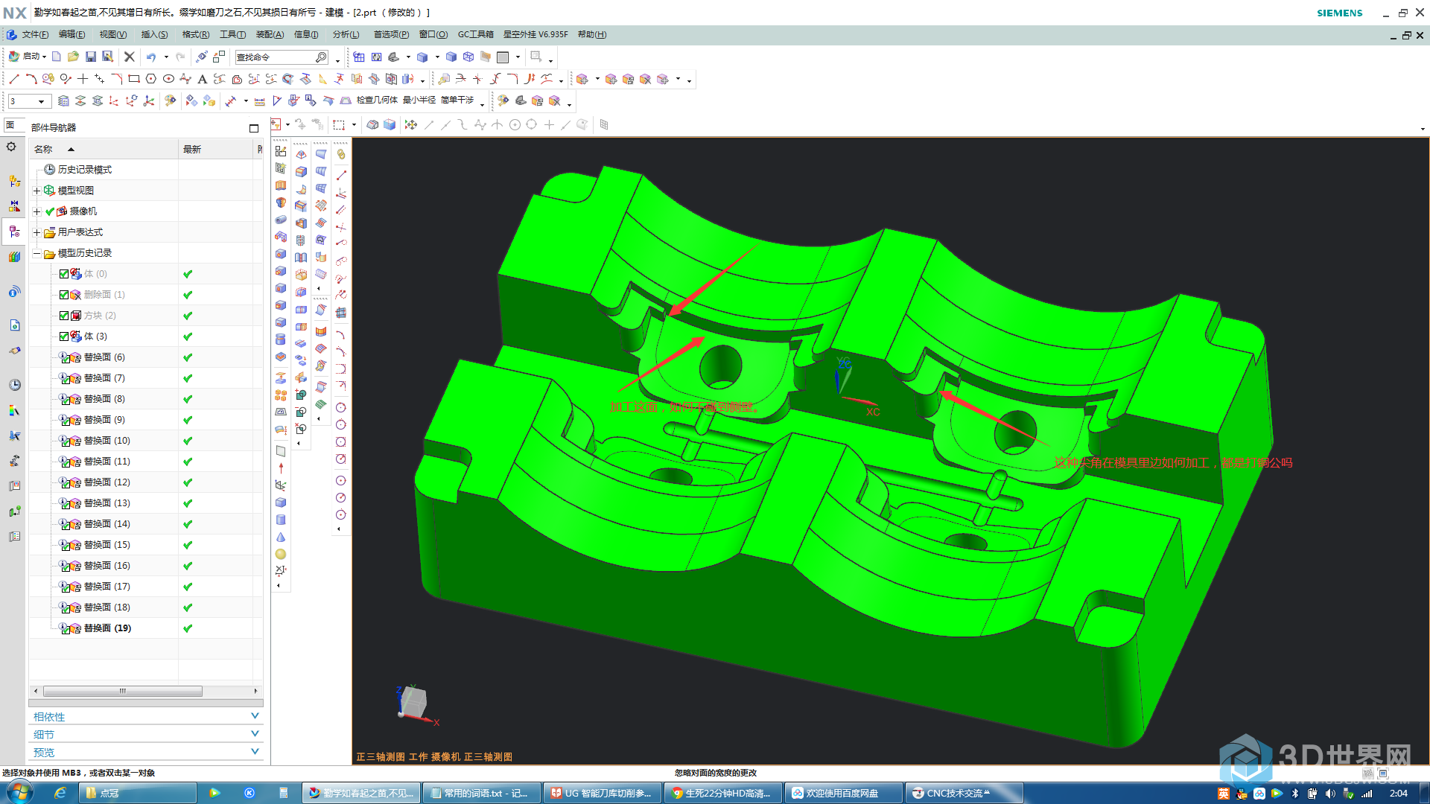Open the 分析(L) menu
Screen dimensions: 1430x804
346,34
